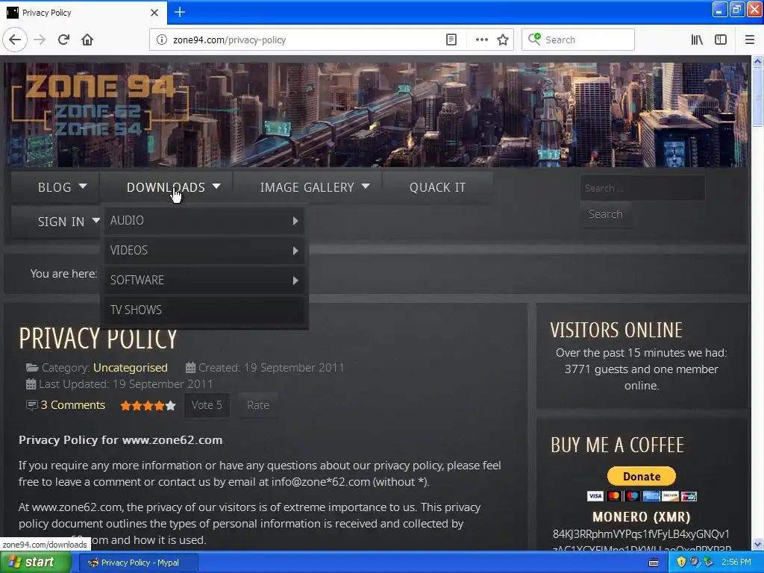The height and width of the screenshot is (573, 764).
Task: Click the safely remove hardware tray icon
Action: pyautogui.click(x=709, y=562)
